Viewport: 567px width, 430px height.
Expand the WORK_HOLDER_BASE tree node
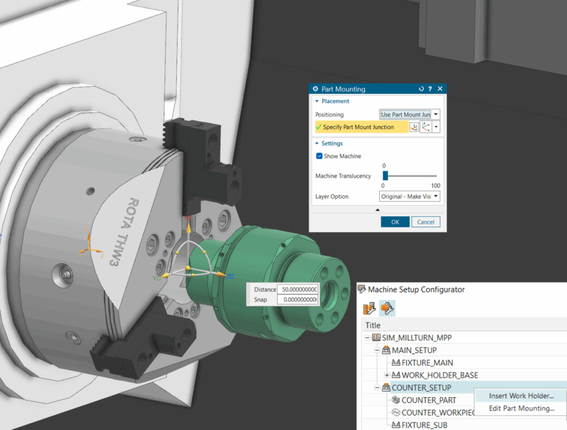coord(387,375)
